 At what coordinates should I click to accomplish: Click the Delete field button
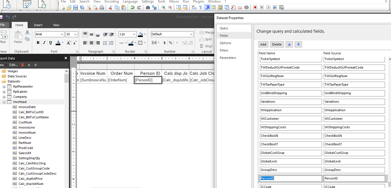tap(277, 44)
